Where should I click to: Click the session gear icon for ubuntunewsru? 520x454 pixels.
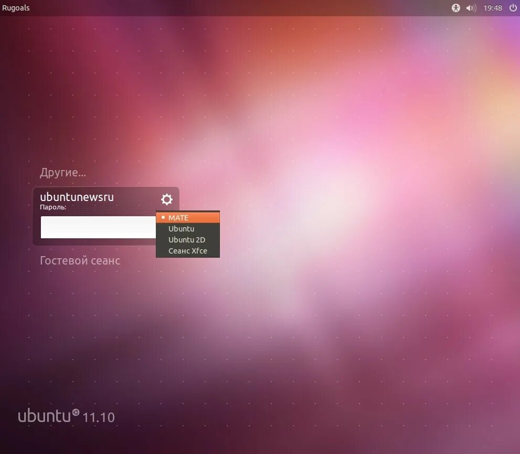click(x=167, y=199)
